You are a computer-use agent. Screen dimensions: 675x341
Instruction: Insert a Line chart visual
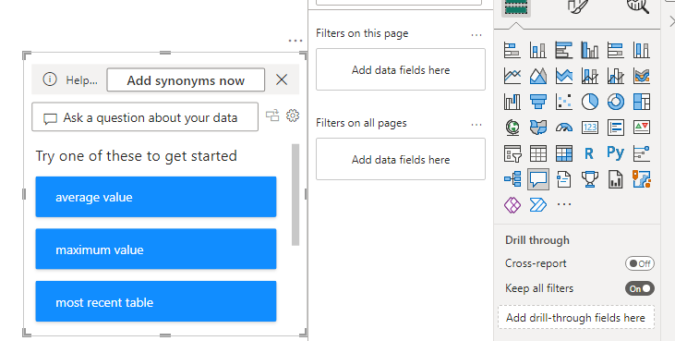512,76
